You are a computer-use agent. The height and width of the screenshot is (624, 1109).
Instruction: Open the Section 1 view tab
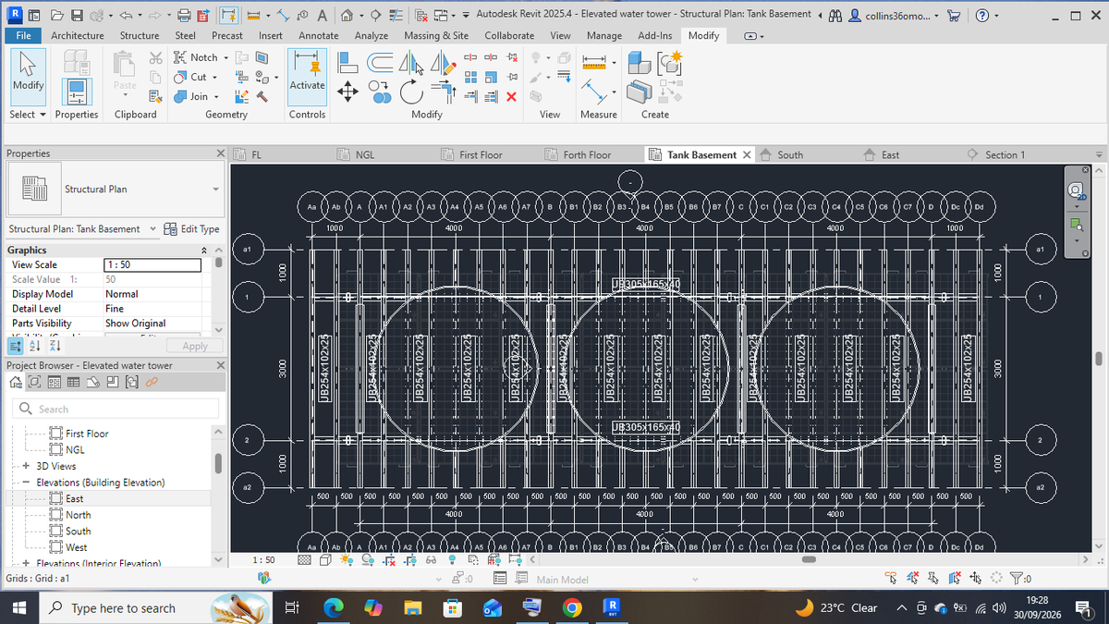click(x=1005, y=155)
